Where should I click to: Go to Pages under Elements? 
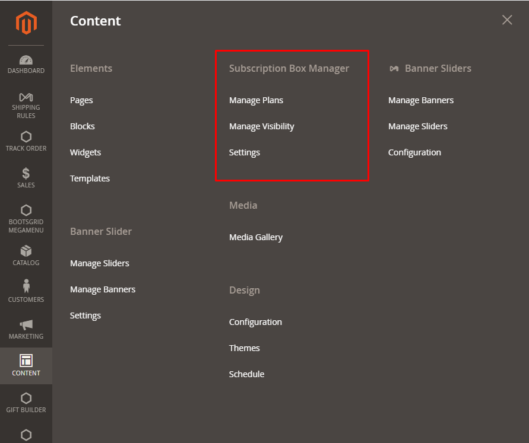click(x=81, y=100)
